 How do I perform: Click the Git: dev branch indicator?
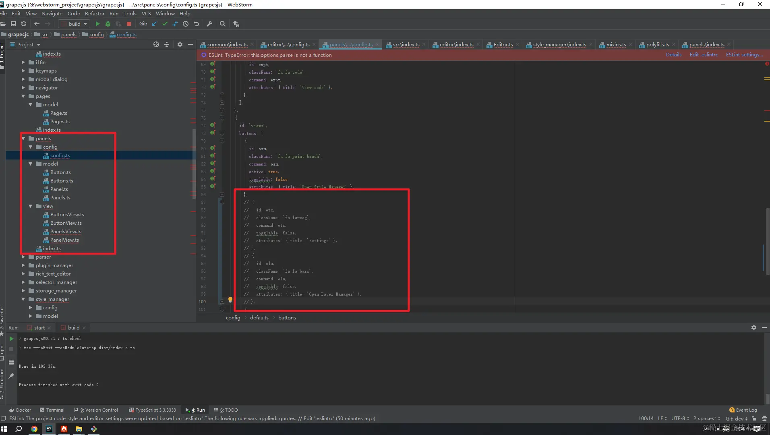[x=736, y=418]
